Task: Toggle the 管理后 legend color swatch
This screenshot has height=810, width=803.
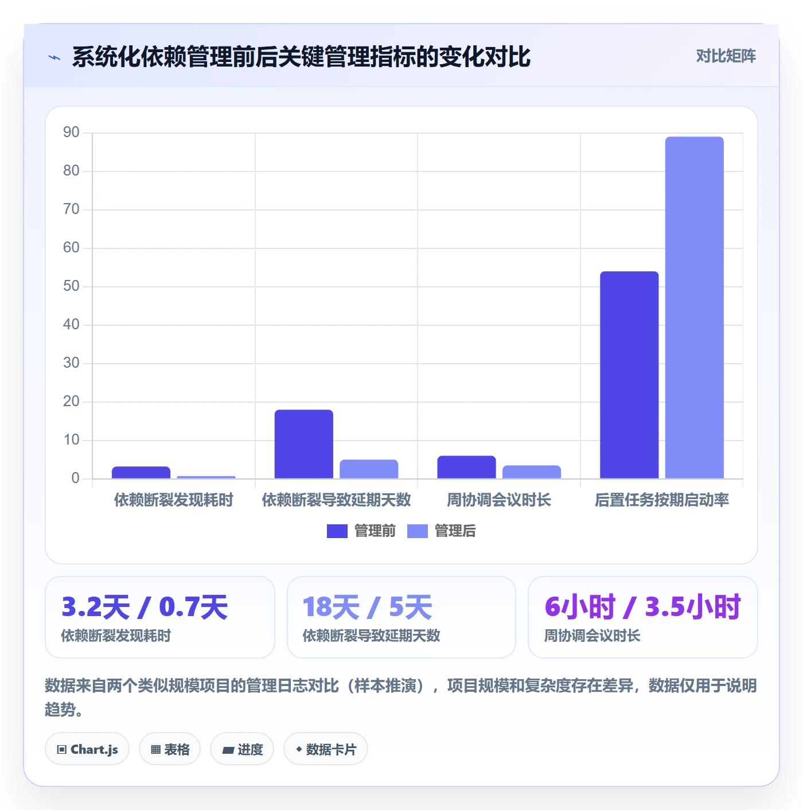Action: (418, 531)
